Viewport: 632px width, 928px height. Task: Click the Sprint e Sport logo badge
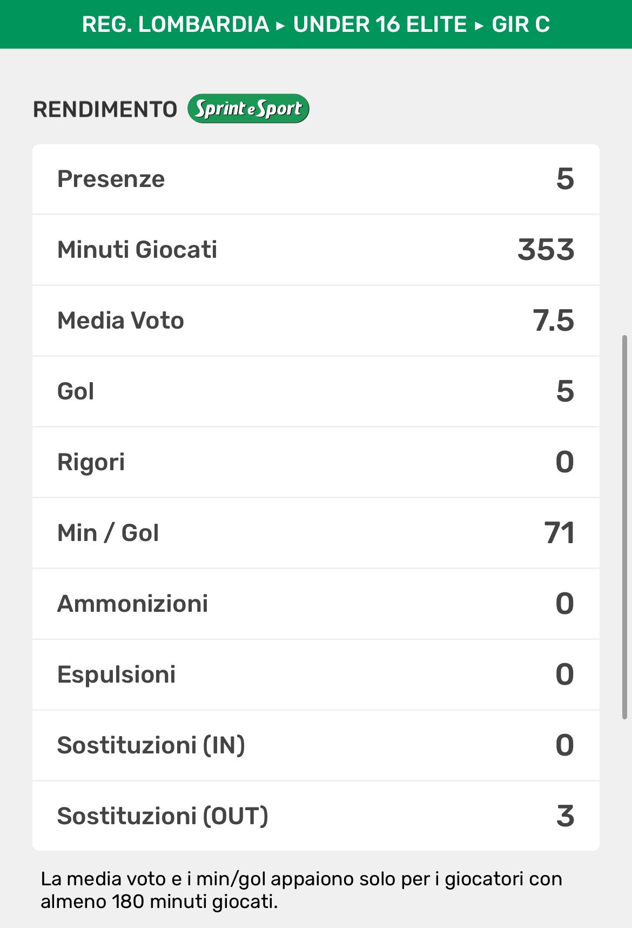coord(248,109)
